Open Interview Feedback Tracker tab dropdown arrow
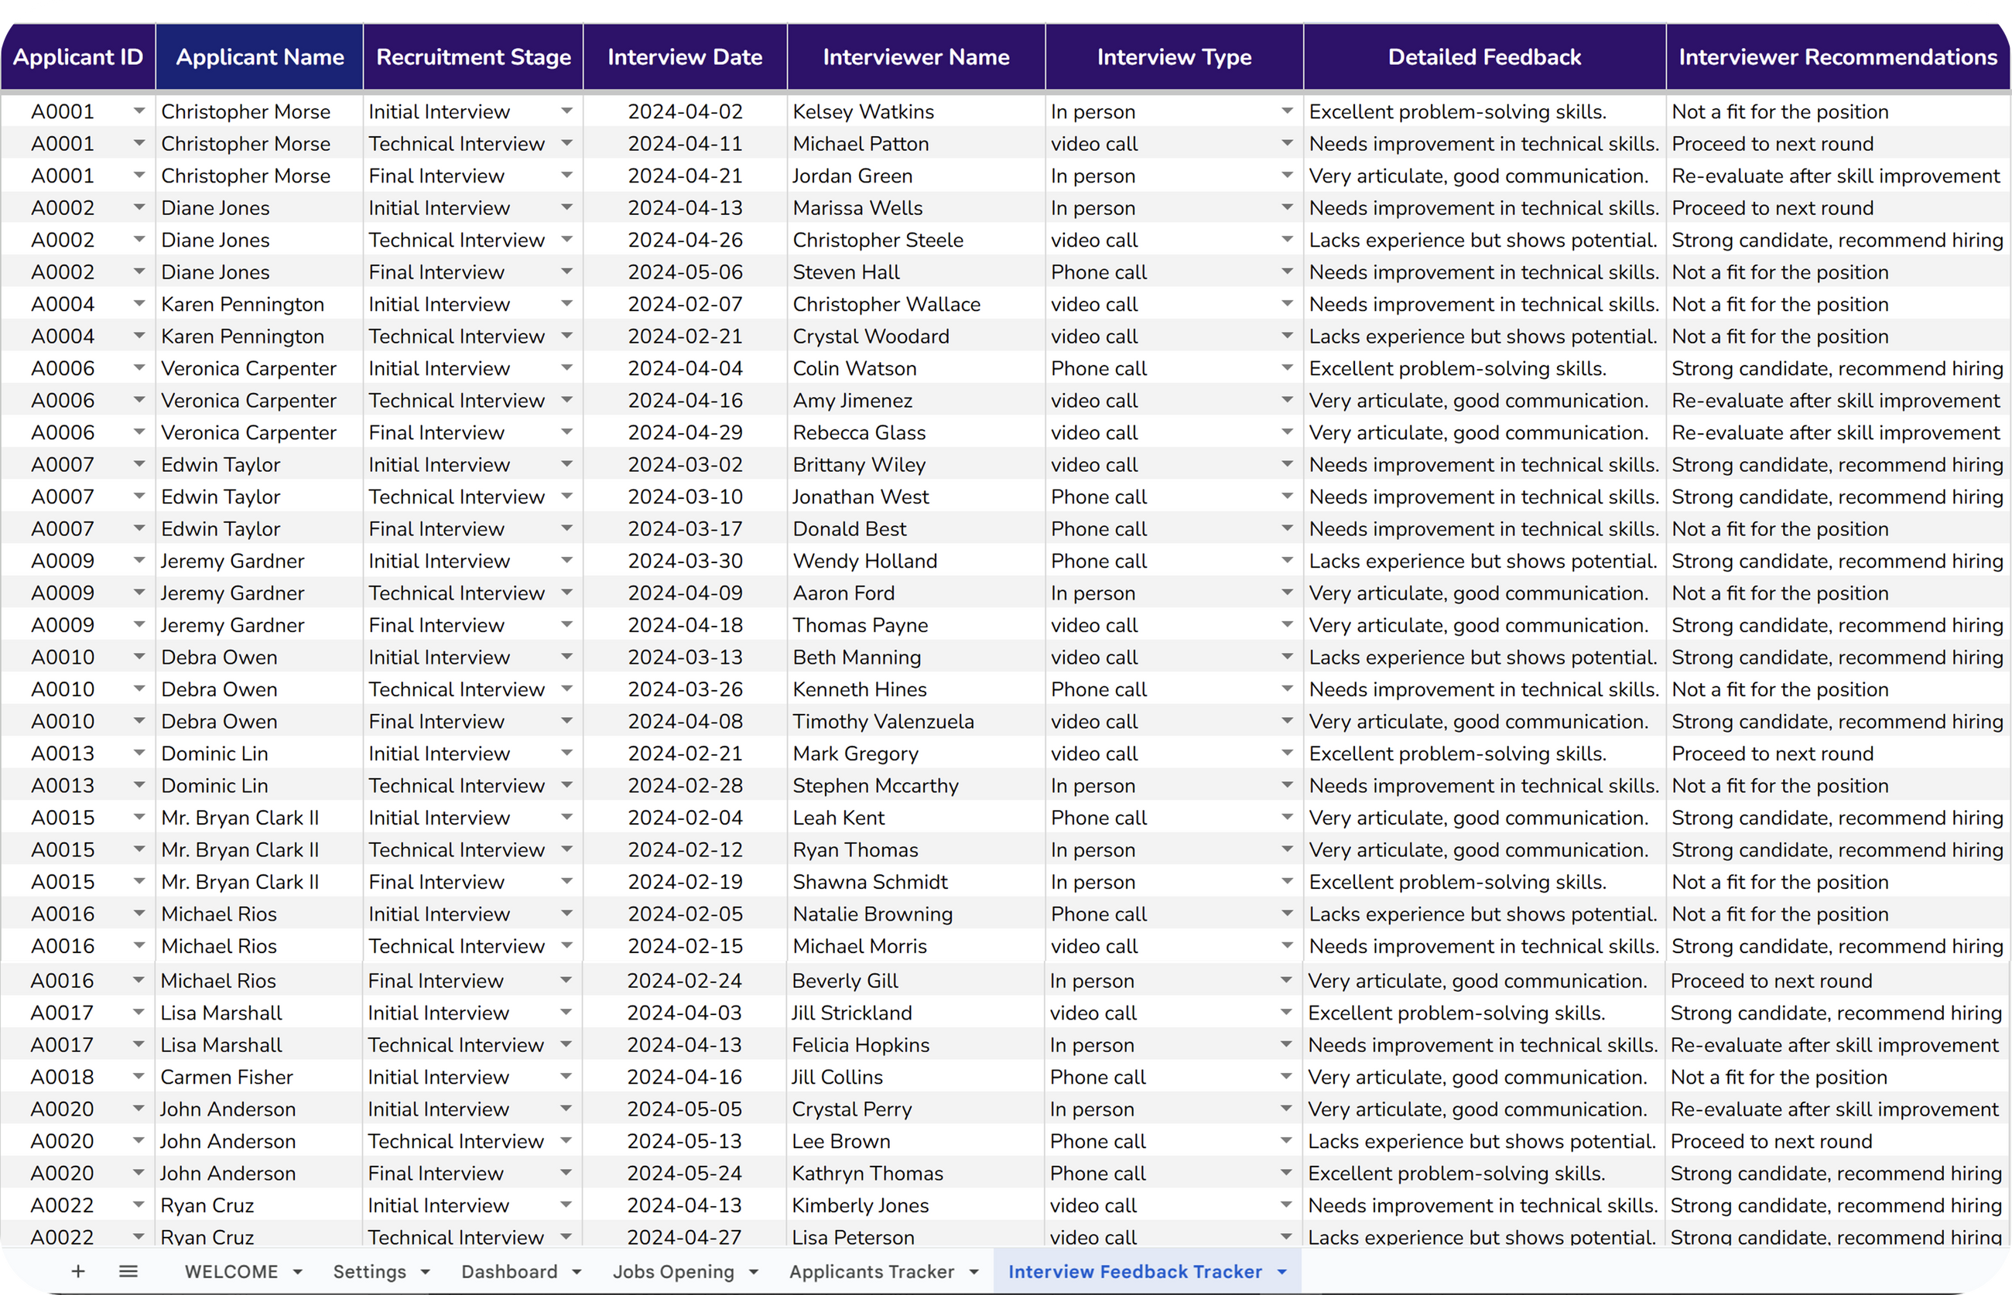This screenshot has width=2012, height=1295. [x=1281, y=1273]
